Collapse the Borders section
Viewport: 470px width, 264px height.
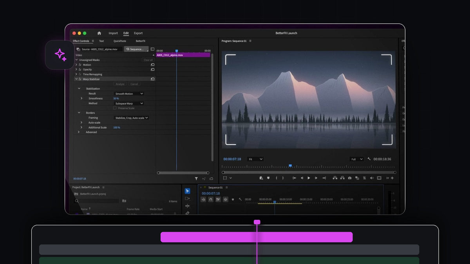point(79,113)
